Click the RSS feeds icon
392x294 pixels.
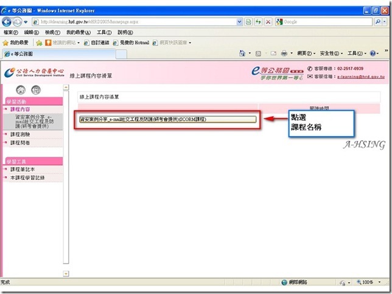[x=258, y=53]
